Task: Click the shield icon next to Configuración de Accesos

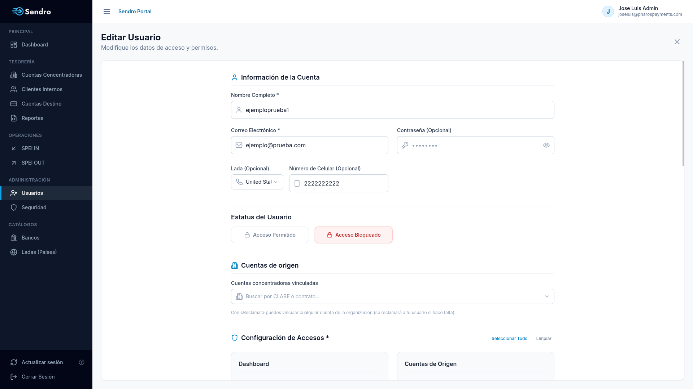Action: tap(235, 338)
